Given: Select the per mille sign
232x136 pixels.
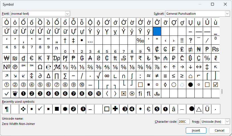Looking at the screenshot, I should (140, 40).
